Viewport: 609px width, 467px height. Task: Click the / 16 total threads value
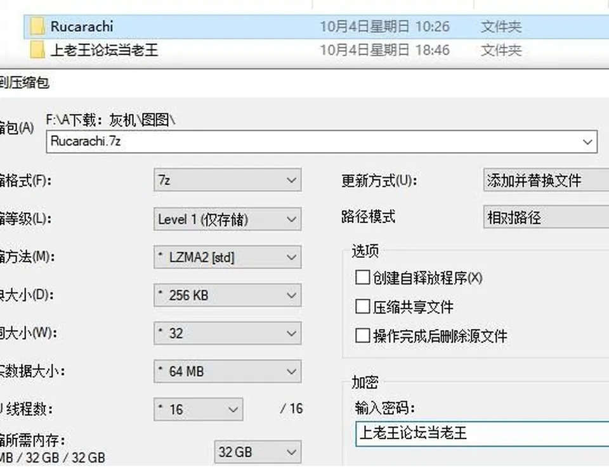(291, 409)
